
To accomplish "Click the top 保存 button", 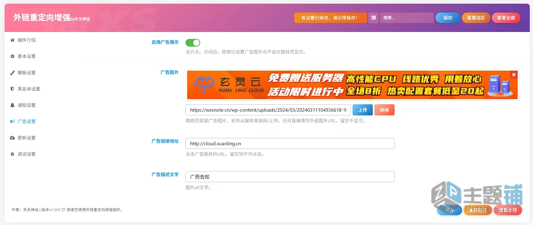I will click(448, 18).
